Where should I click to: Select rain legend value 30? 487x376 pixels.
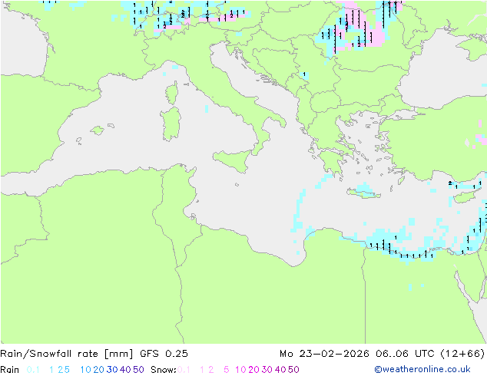point(112,370)
